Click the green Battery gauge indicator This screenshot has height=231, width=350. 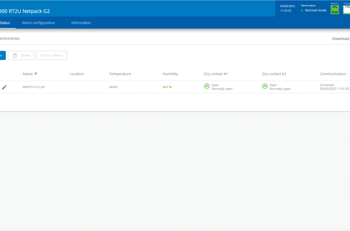pos(335,10)
